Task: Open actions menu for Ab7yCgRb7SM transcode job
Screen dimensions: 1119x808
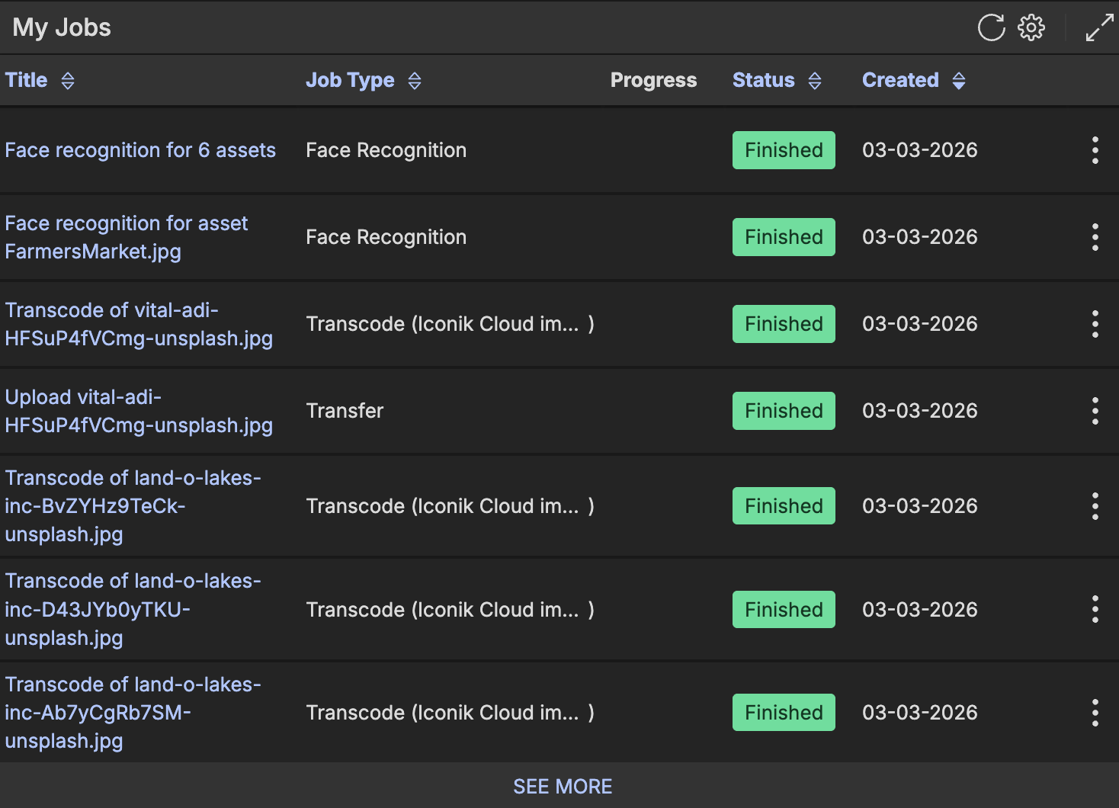Action: click(1095, 713)
